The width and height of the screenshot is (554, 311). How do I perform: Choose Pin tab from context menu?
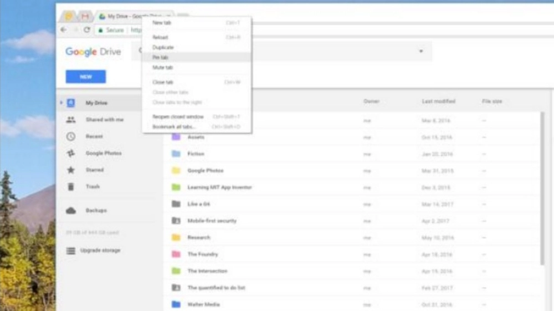[x=161, y=57]
